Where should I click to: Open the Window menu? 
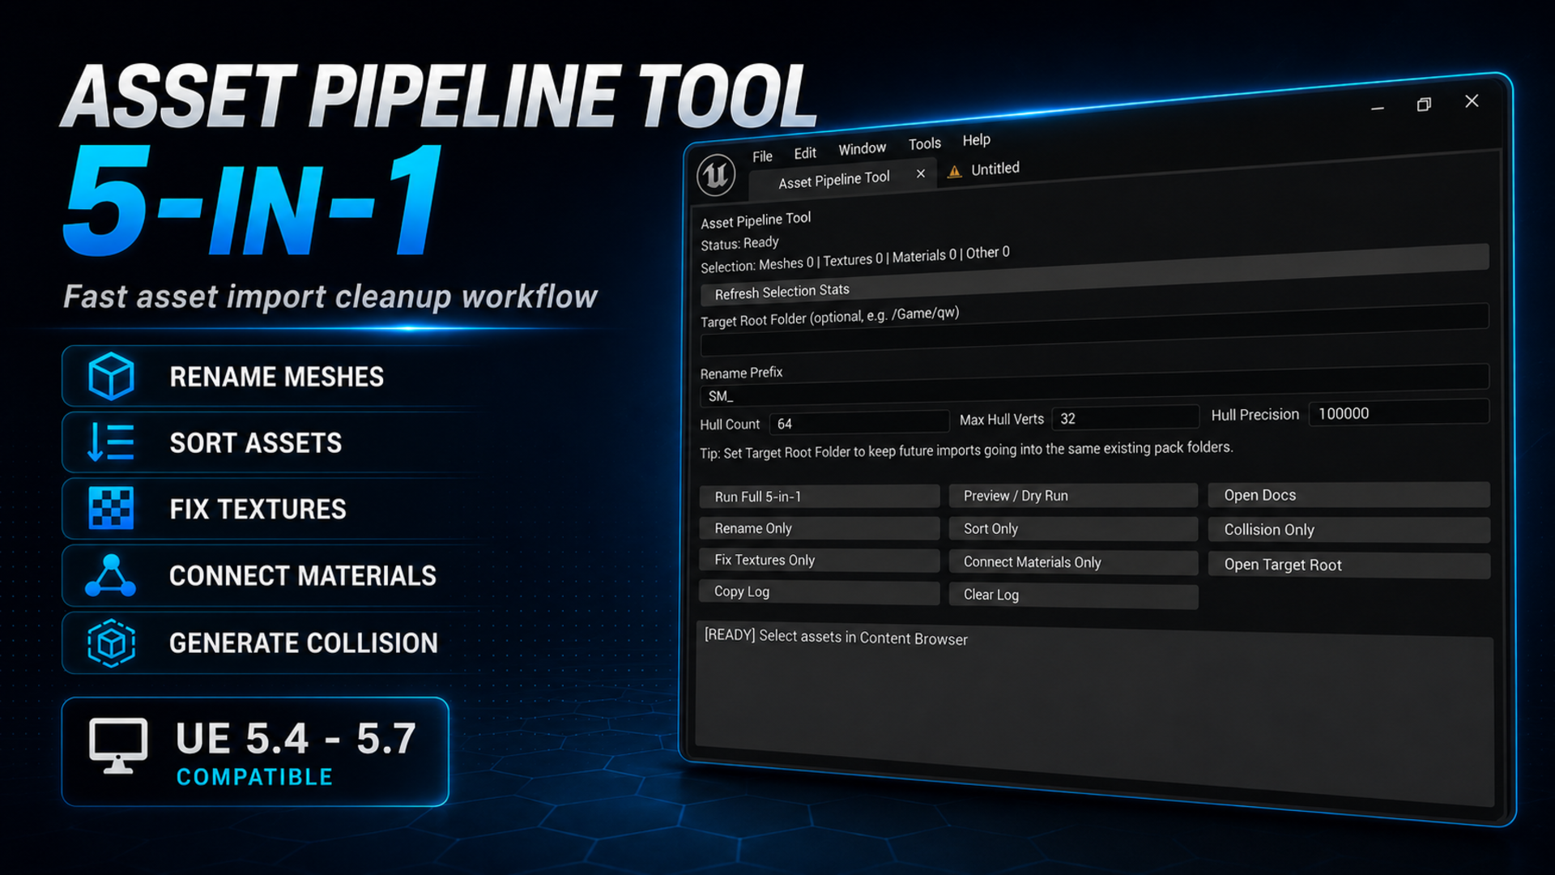click(862, 149)
